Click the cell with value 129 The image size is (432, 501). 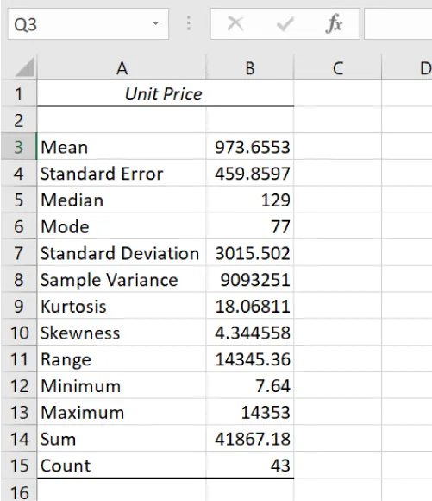click(250, 200)
